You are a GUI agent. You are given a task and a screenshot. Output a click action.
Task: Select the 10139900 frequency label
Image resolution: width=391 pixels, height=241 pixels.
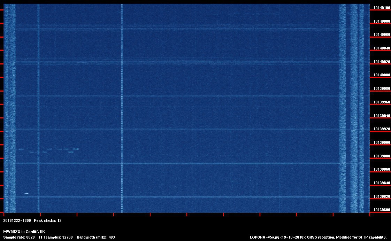[x=382, y=142]
